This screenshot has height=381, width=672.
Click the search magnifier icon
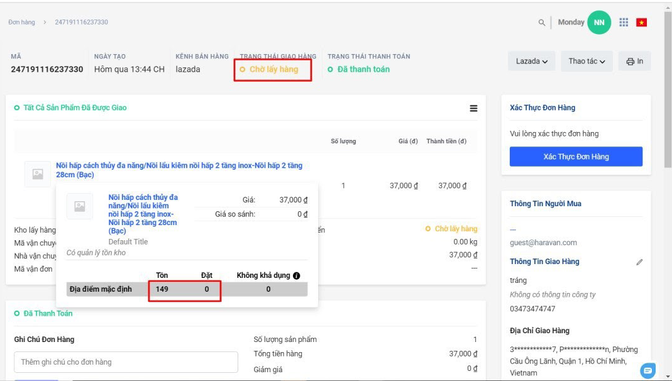[x=542, y=23]
